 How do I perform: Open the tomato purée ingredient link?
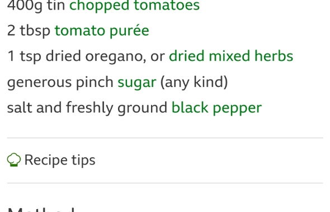102,31
